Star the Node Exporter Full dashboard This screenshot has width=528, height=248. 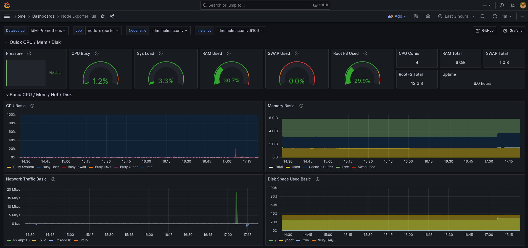[102, 16]
